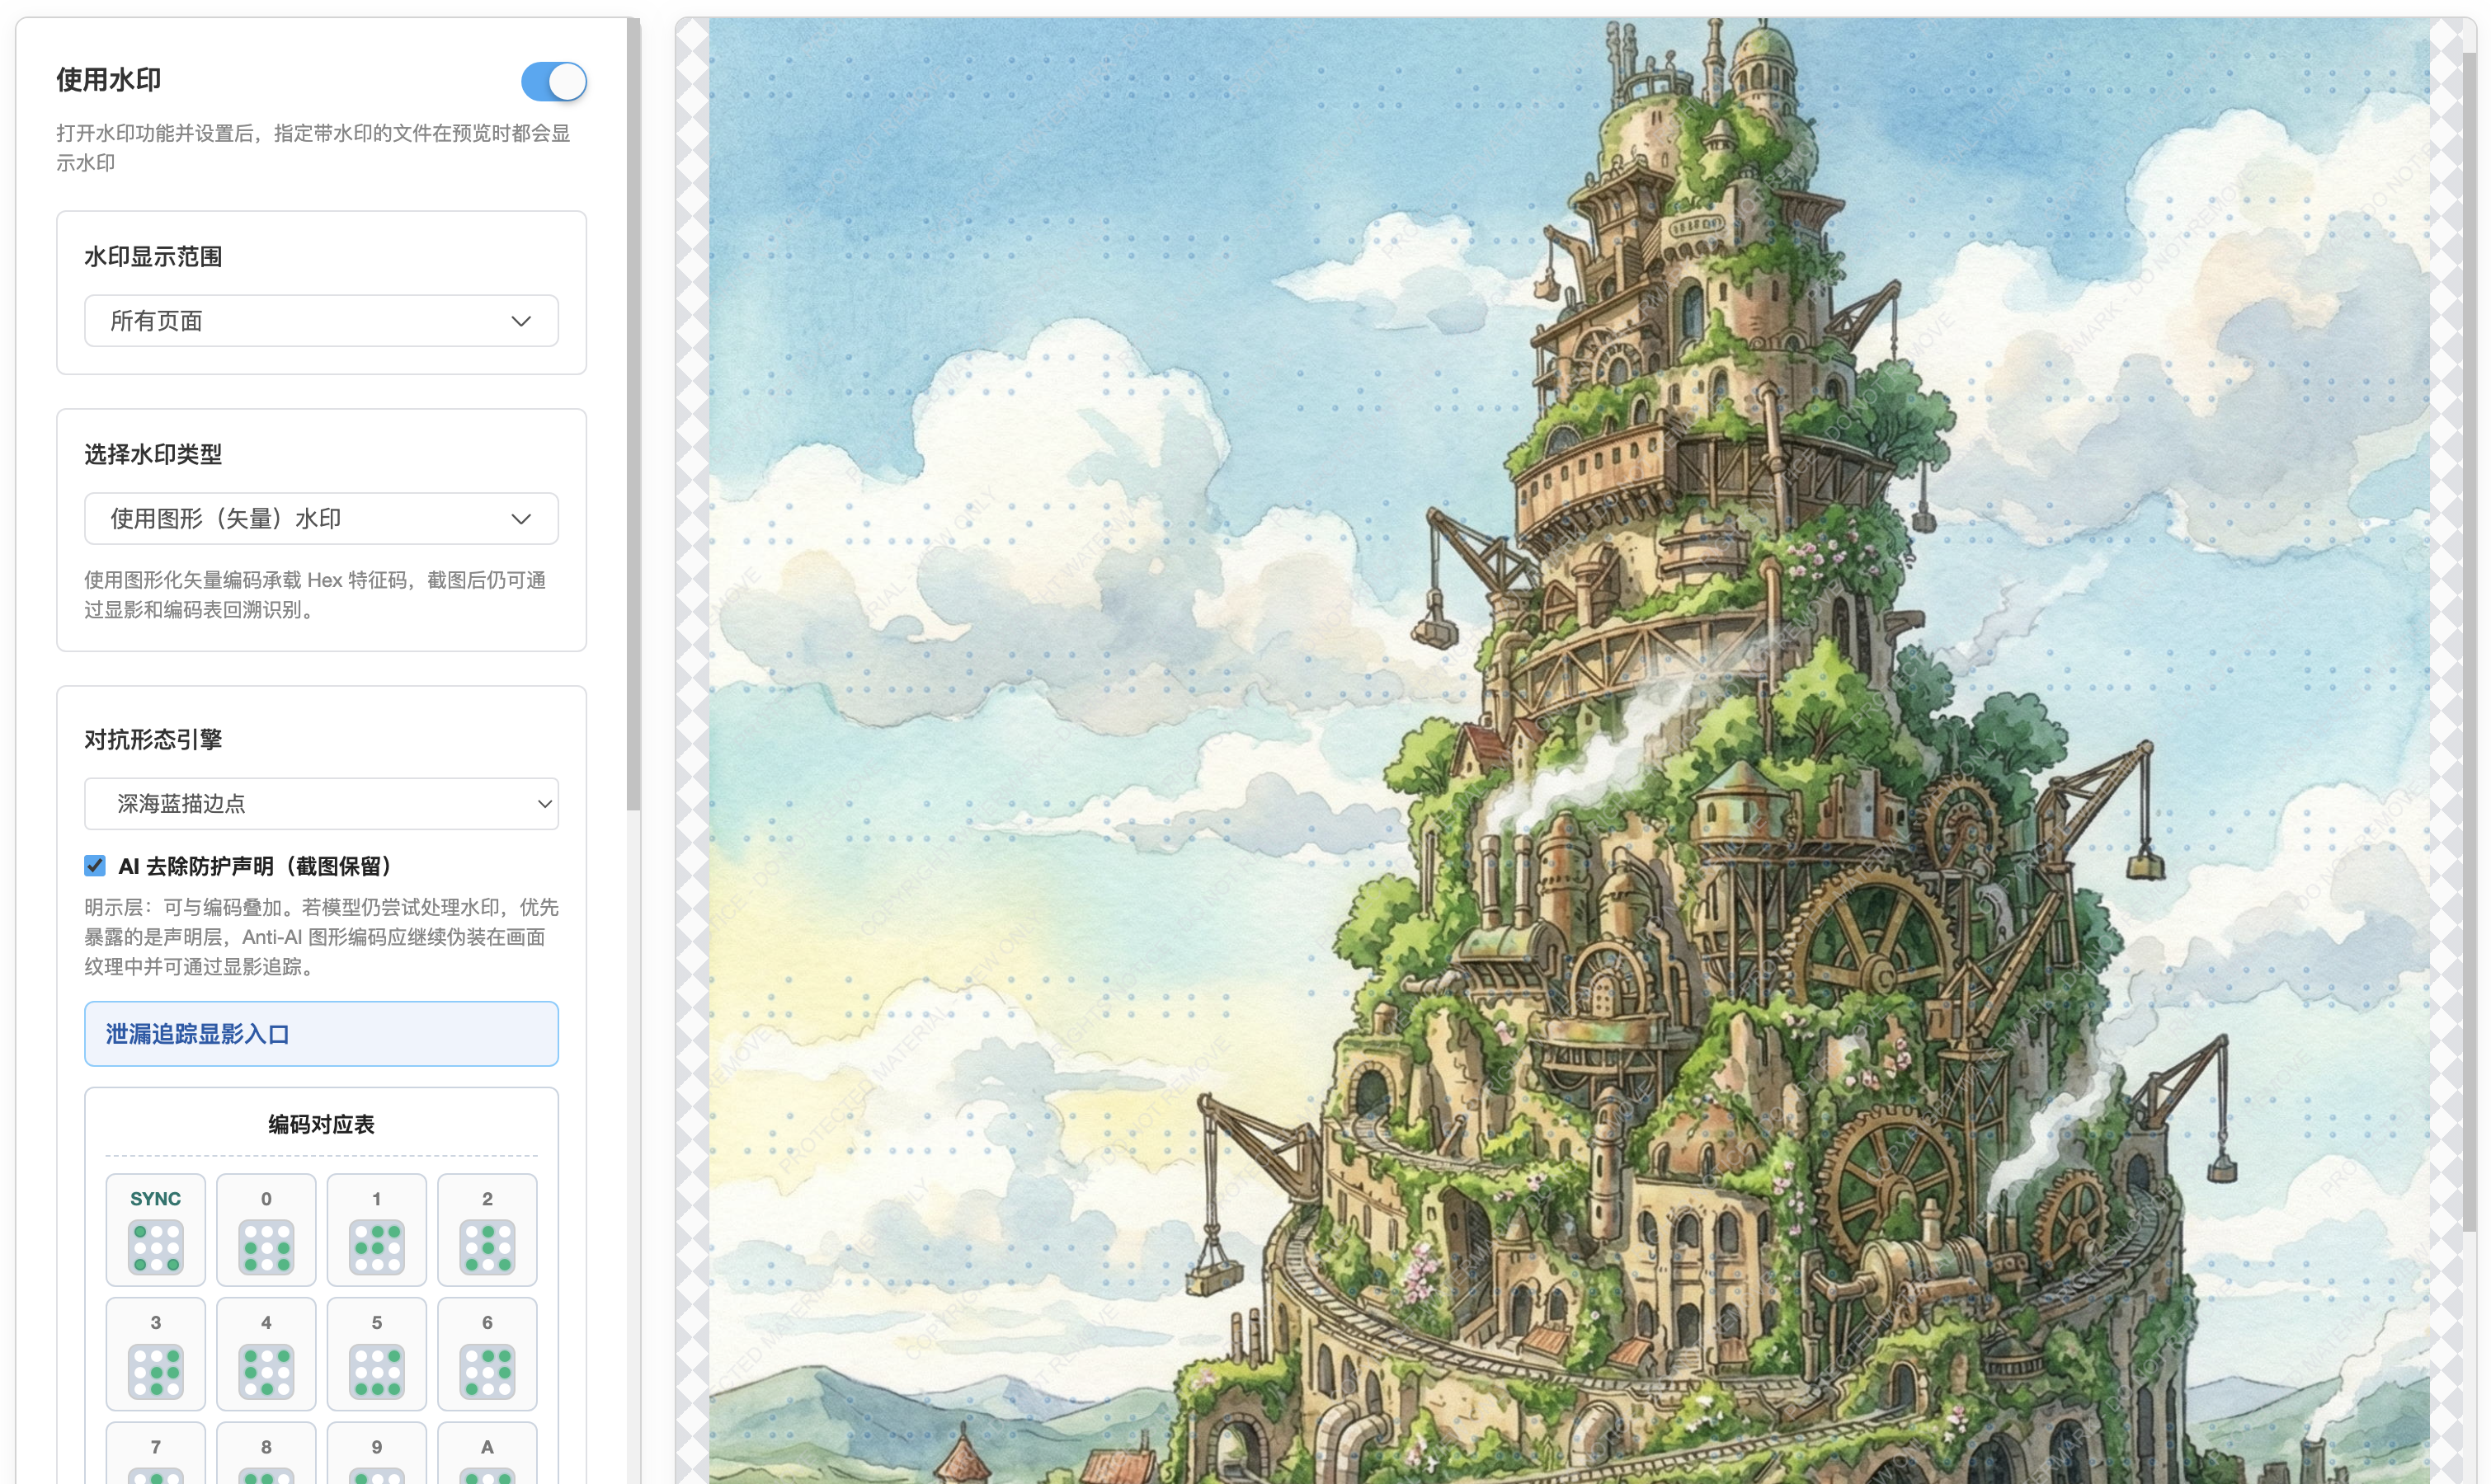
Task: Click the 编码对应表 heading
Action: click(321, 1124)
